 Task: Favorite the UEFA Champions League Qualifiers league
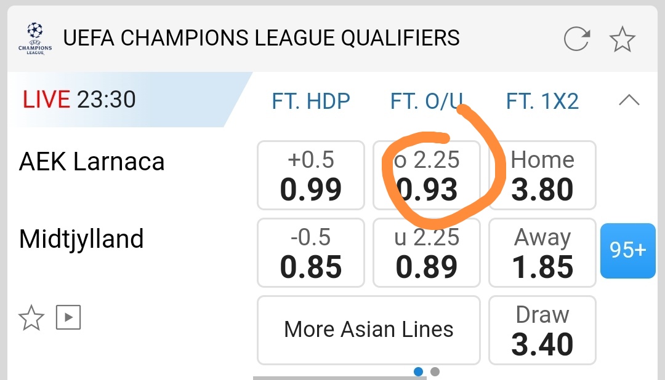tap(623, 39)
